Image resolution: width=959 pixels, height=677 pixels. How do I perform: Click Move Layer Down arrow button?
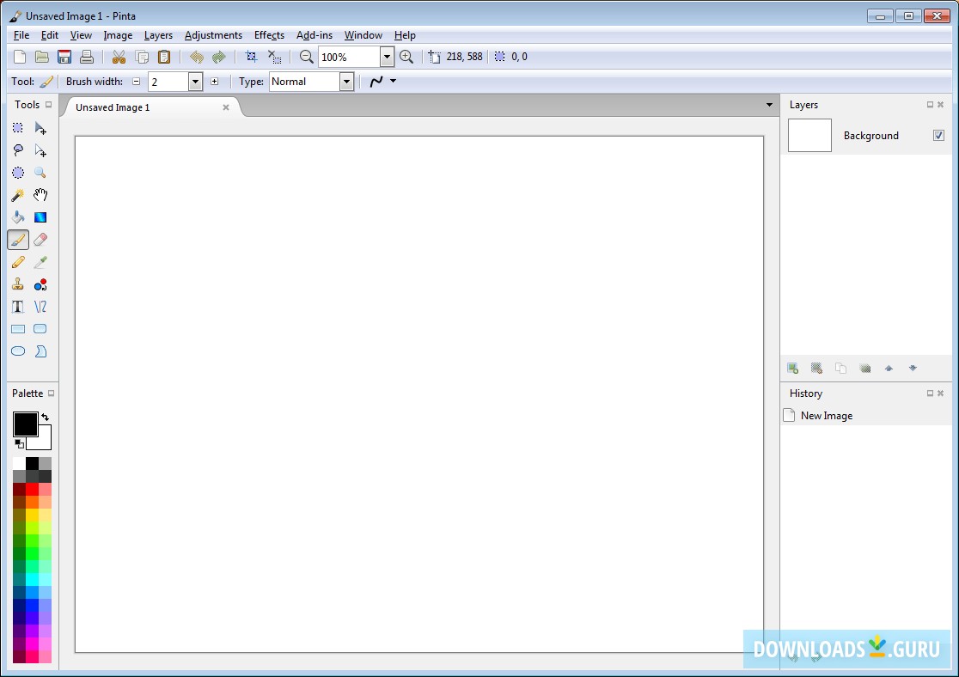tap(913, 369)
